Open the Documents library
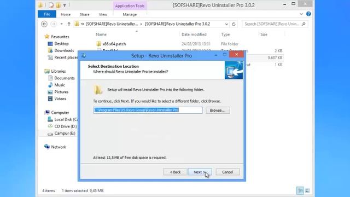Viewport: 350px width, 197px height. [65, 78]
